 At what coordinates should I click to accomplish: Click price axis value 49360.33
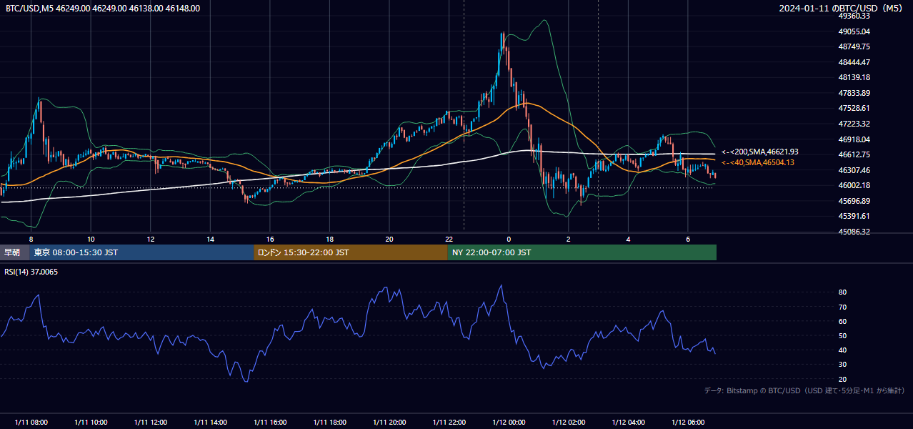pos(854,16)
